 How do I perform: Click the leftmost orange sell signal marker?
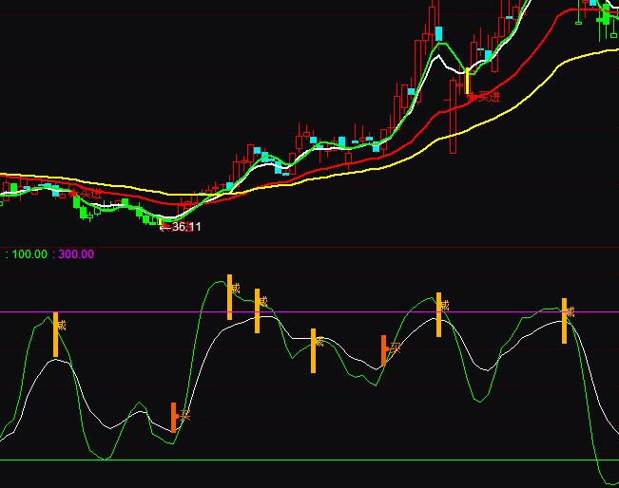pos(55,334)
